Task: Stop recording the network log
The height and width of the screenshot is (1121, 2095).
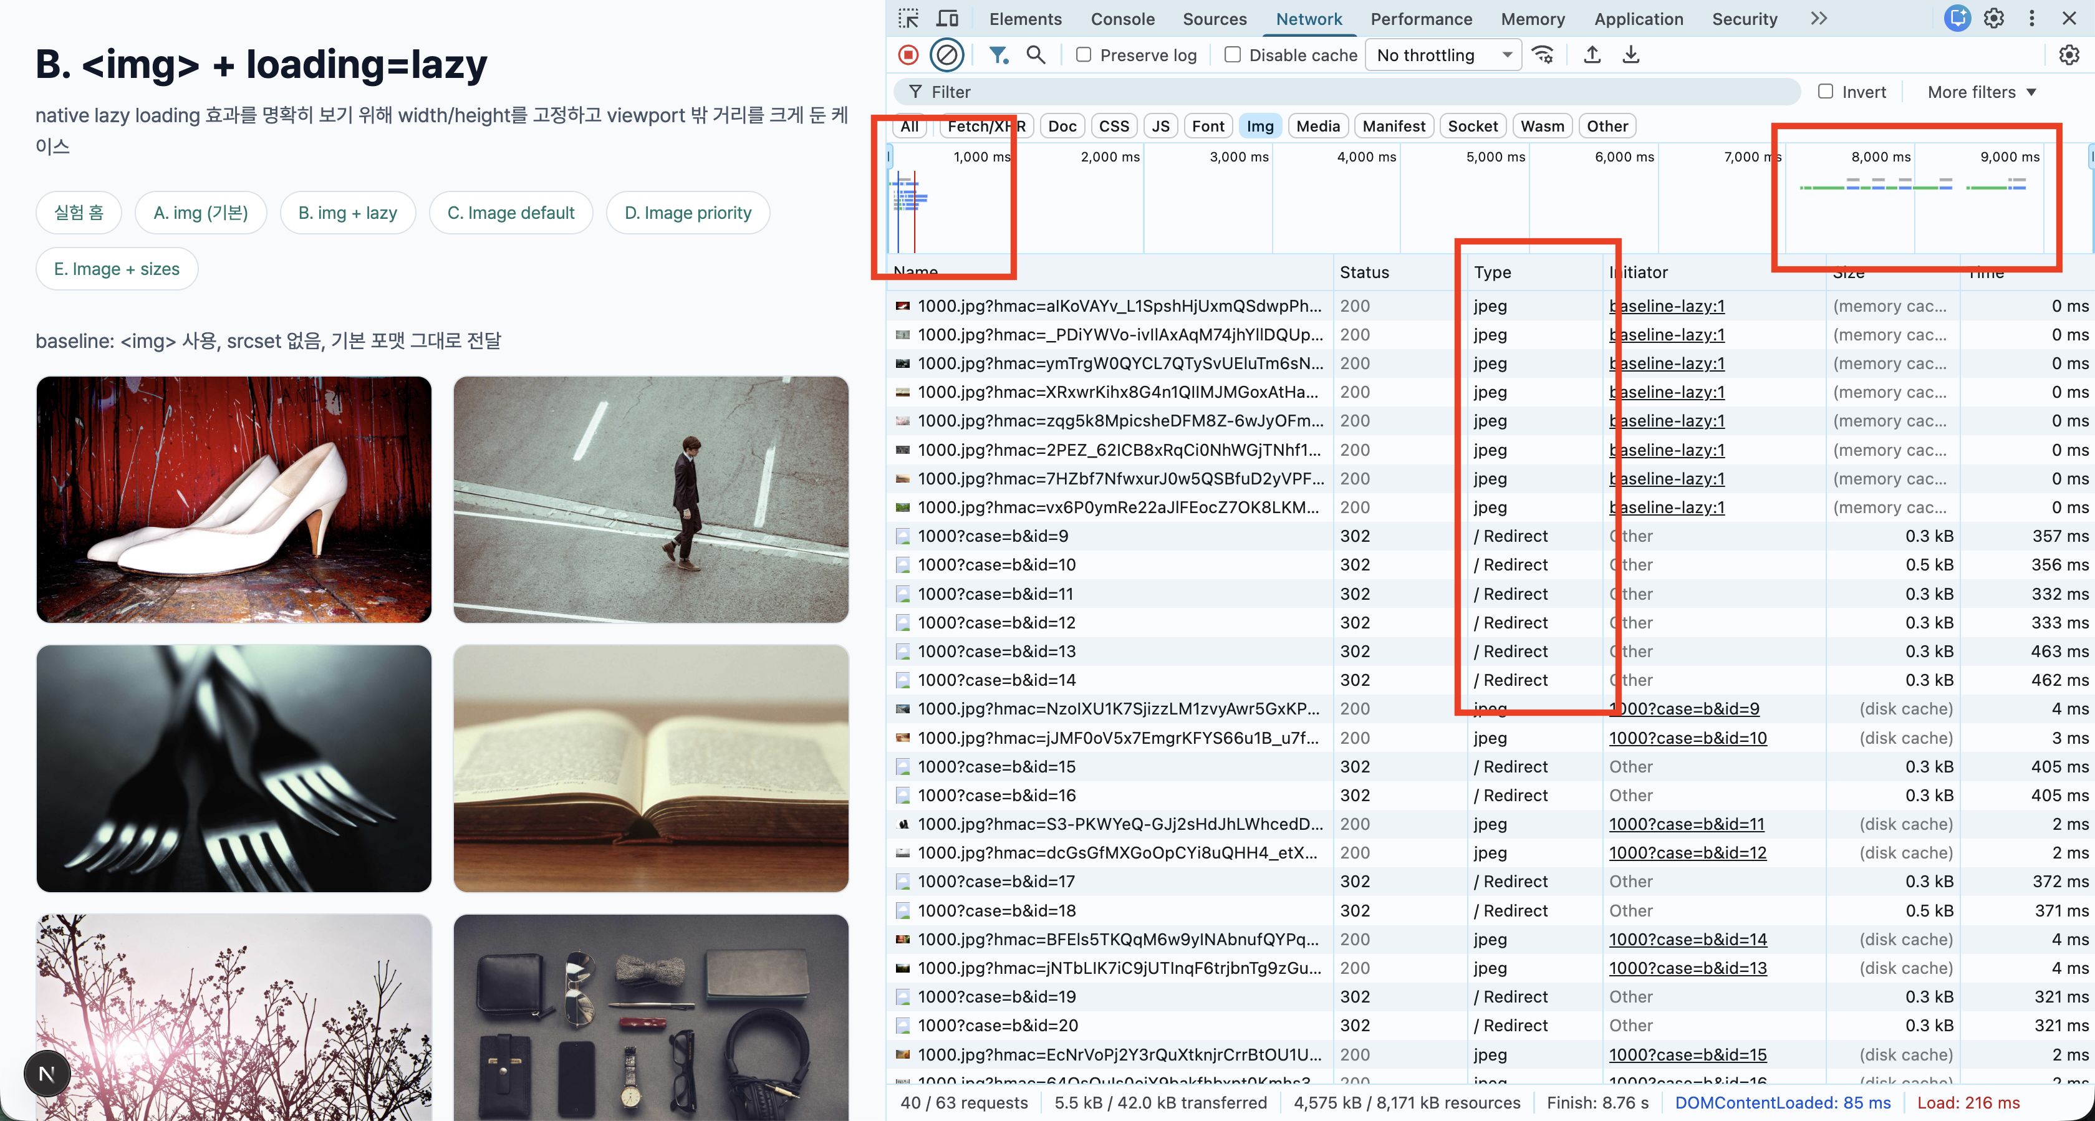Action: tap(908, 54)
